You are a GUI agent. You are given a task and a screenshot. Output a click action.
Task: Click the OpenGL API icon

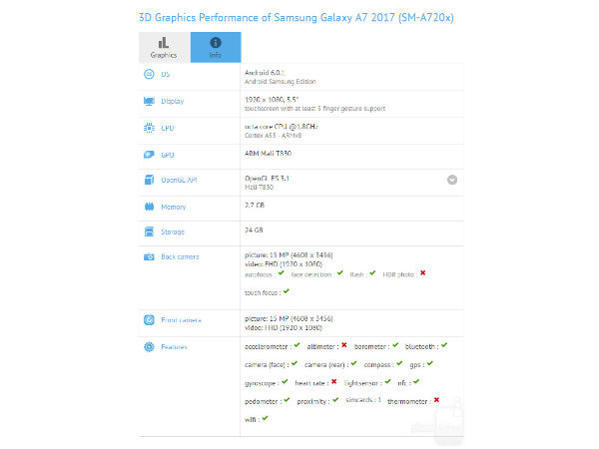pyautogui.click(x=149, y=180)
